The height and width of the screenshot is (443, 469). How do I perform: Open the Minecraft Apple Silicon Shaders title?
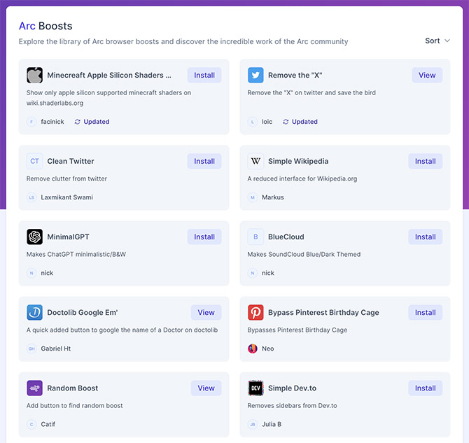click(x=109, y=75)
